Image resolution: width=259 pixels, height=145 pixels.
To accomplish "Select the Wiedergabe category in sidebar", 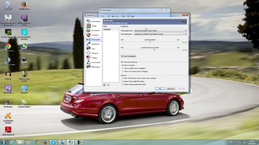I will 93,39.
